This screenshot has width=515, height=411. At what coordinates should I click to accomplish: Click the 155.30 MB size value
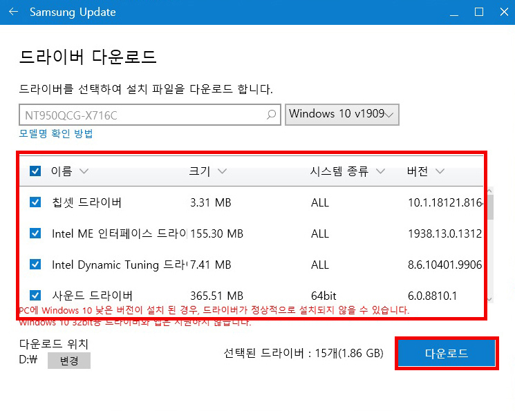pos(217,233)
